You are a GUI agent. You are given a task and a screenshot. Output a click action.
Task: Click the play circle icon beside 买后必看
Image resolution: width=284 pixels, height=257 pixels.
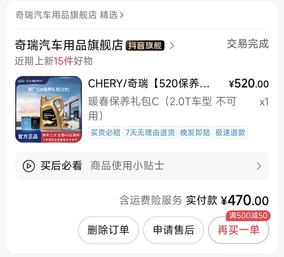tap(29, 166)
